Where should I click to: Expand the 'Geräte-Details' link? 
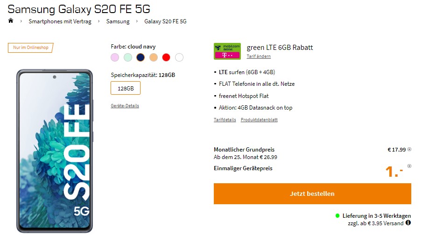125,106
